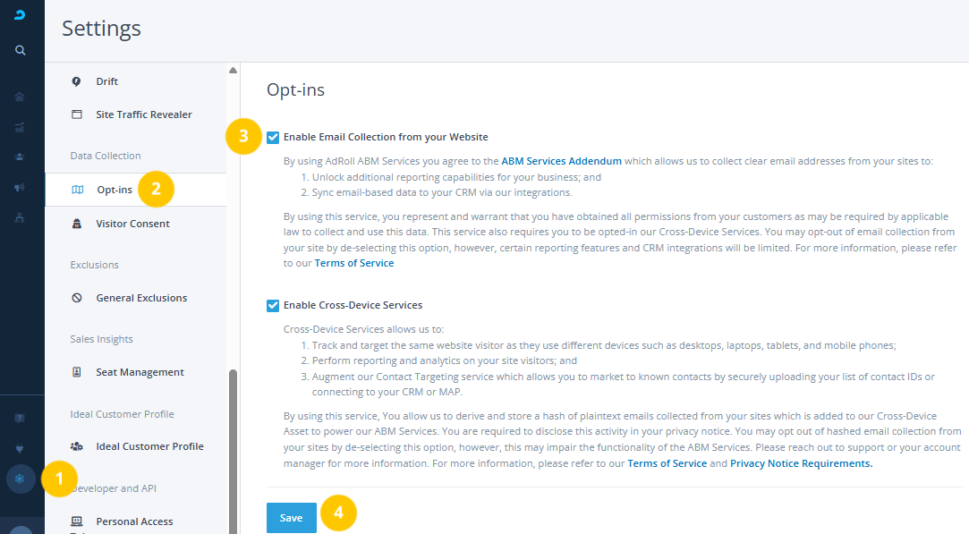Open the audiences people icon in sidebar
Screen dimensions: 969x534
(20, 157)
